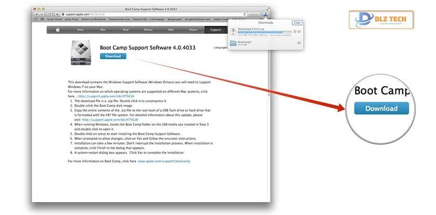
Task: Follow the support.apple.com/kb/HT5628 link
Action: 110,119
